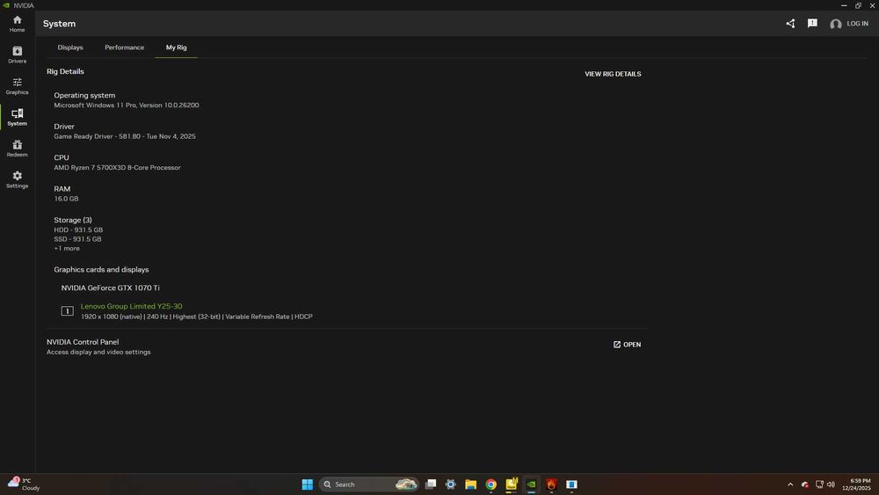Expand the '+1 more' storage entry
This screenshot has height=495, width=879.
pyautogui.click(x=67, y=248)
